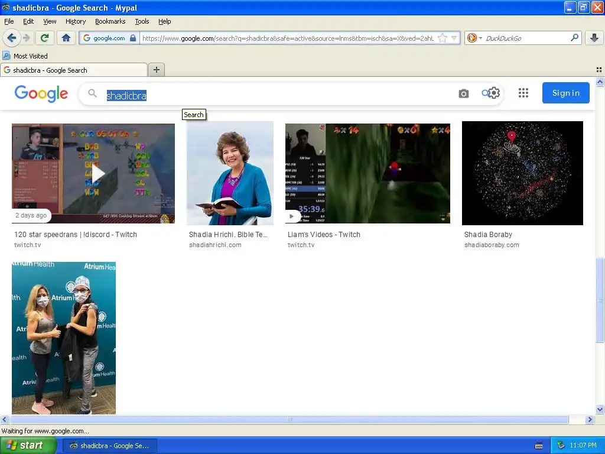The width and height of the screenshot is (605, 454).
Task: Reload the current page
Action: click(x=45, y=38)
